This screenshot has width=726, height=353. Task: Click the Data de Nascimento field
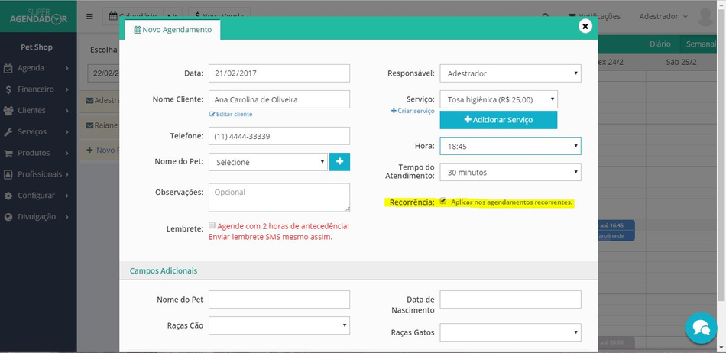coord(510,300)
